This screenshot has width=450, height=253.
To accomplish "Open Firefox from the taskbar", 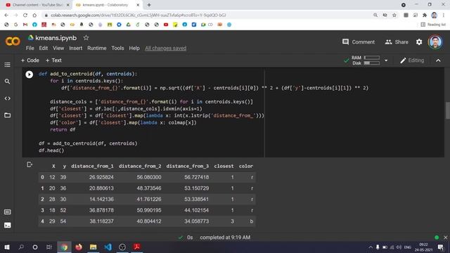I will (79, 247).
